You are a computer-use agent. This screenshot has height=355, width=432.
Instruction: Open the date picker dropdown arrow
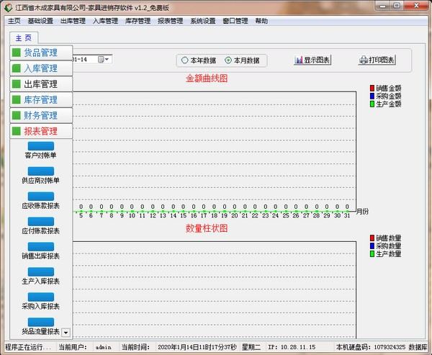click(107, 59)
